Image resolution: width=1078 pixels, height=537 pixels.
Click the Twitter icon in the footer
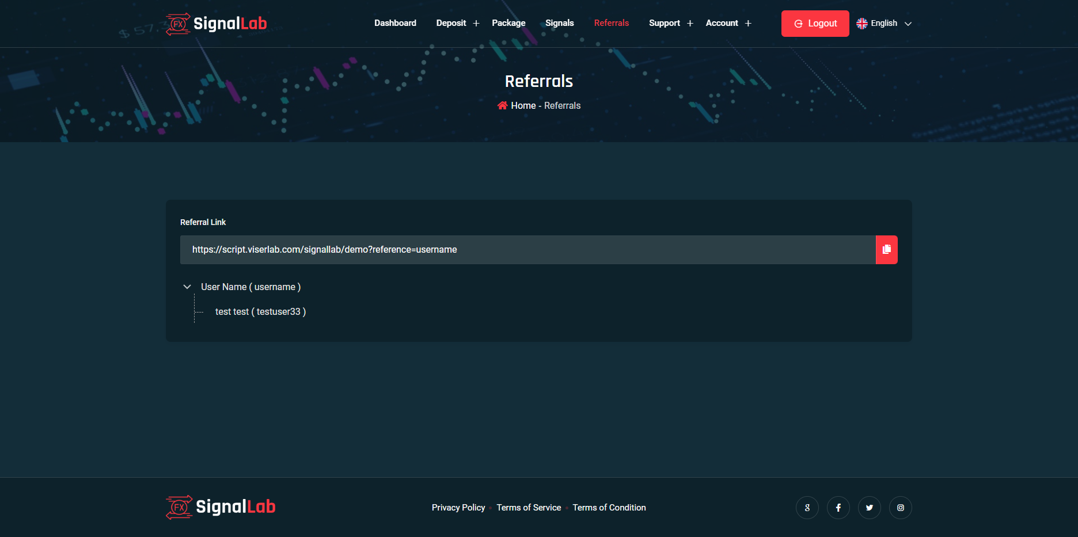pos(869,507)
